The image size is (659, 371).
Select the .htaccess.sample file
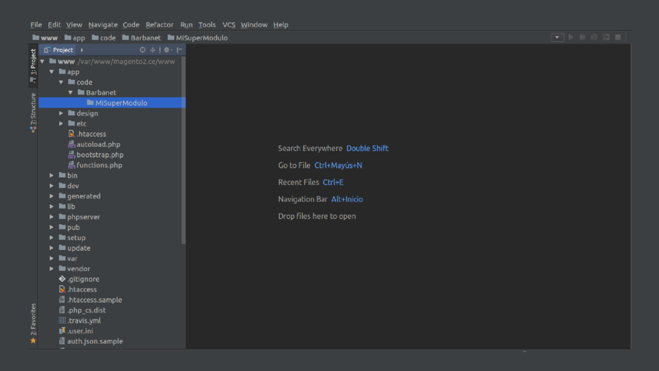90,300
